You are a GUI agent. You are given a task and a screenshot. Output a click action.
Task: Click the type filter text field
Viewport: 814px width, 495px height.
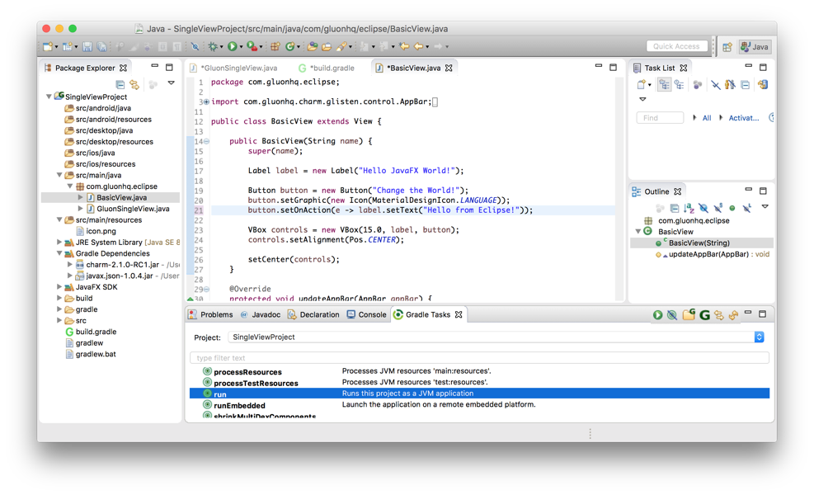click(x=479, y=358)
